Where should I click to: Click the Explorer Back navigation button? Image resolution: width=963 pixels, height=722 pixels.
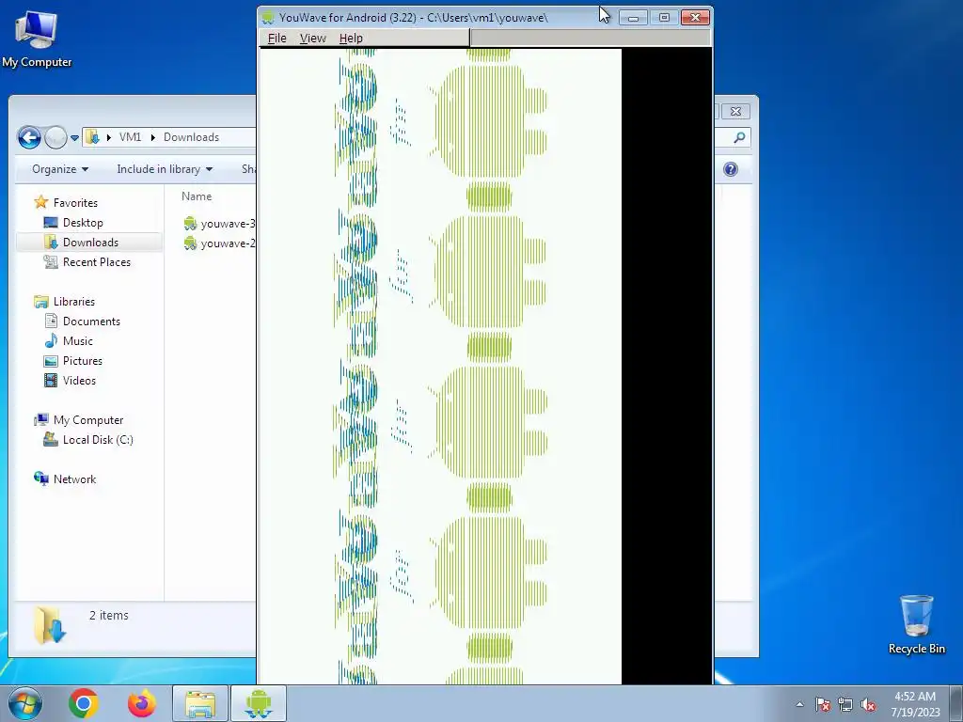29,137
